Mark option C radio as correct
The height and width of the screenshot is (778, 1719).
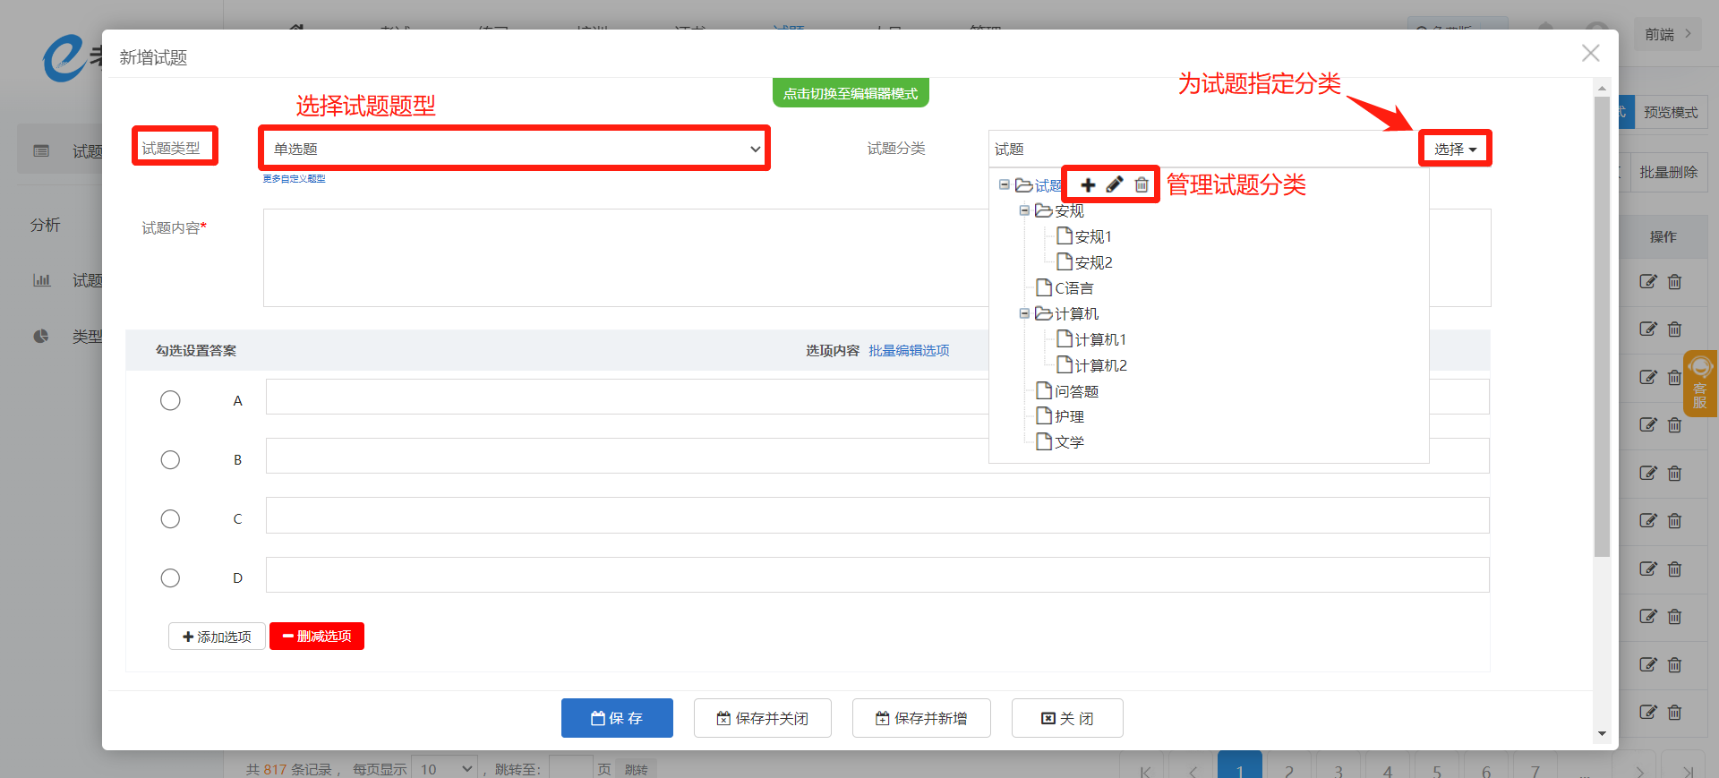tap(170, 519)
